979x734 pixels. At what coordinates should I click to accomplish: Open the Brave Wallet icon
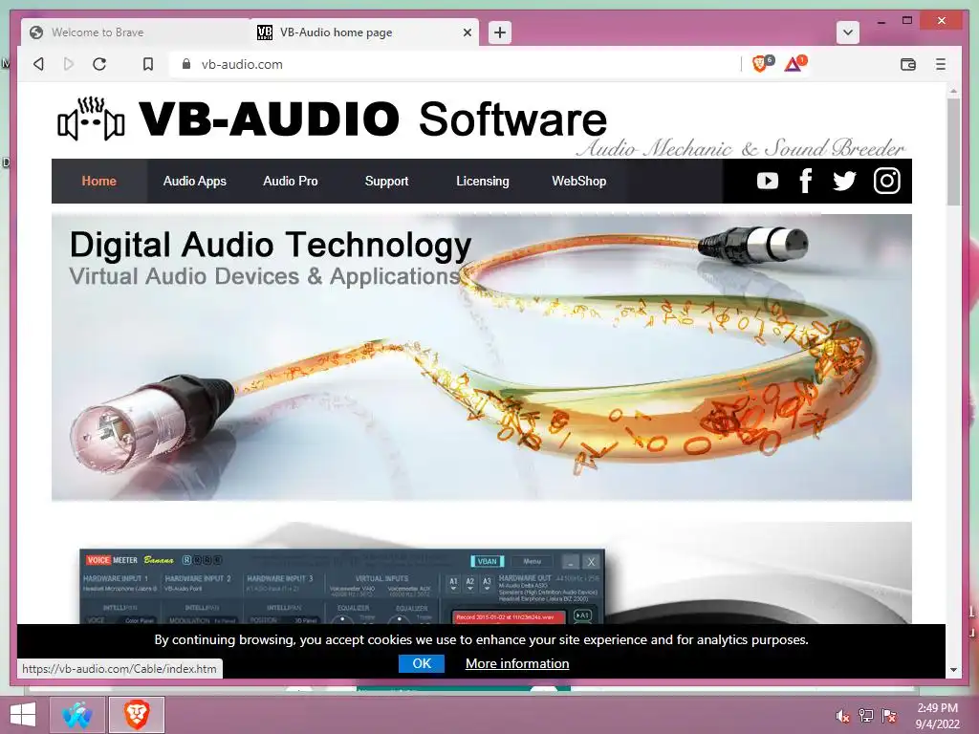[908, 64]
